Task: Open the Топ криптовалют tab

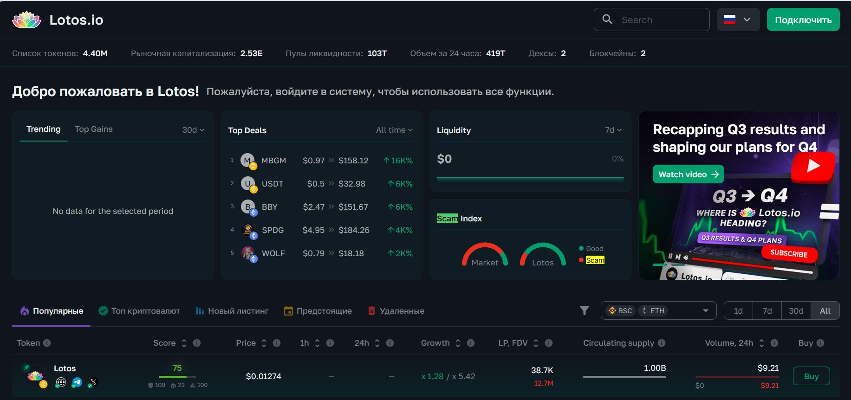Action: [139, 311]
